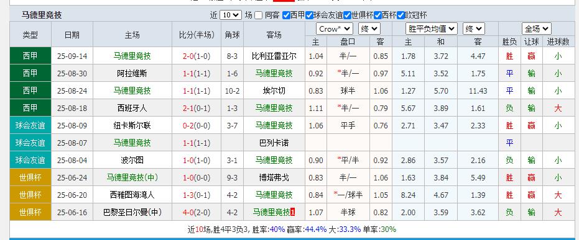The image size is (579, 240).
Task: Click 波尔图 home team link
Action: (x=132, y=160)
